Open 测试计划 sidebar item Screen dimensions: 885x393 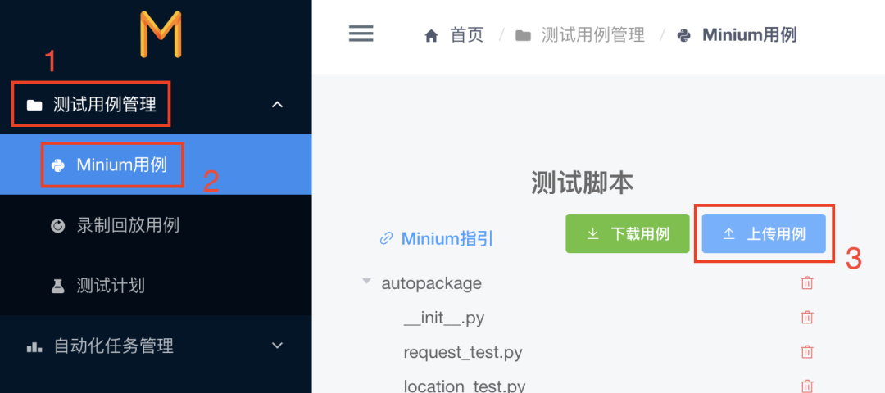point(156,285)
